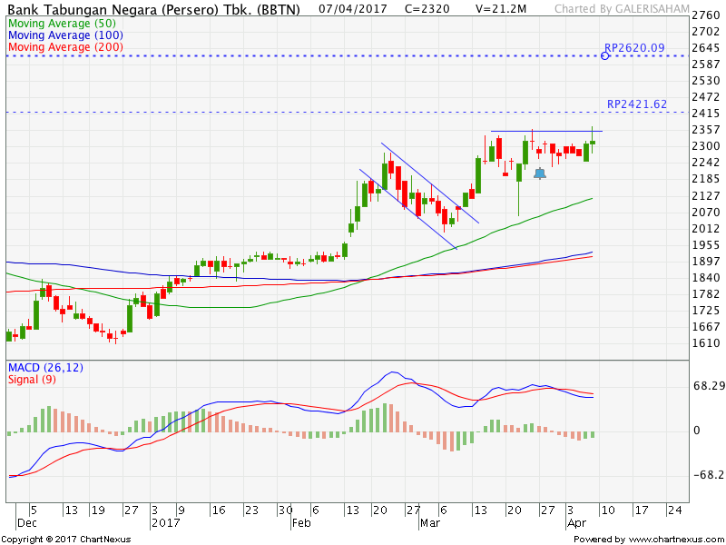This screenshot has width=726, height=545.
Task: Click the Mar label on the date axis
Action: click(x=428, y=523)
